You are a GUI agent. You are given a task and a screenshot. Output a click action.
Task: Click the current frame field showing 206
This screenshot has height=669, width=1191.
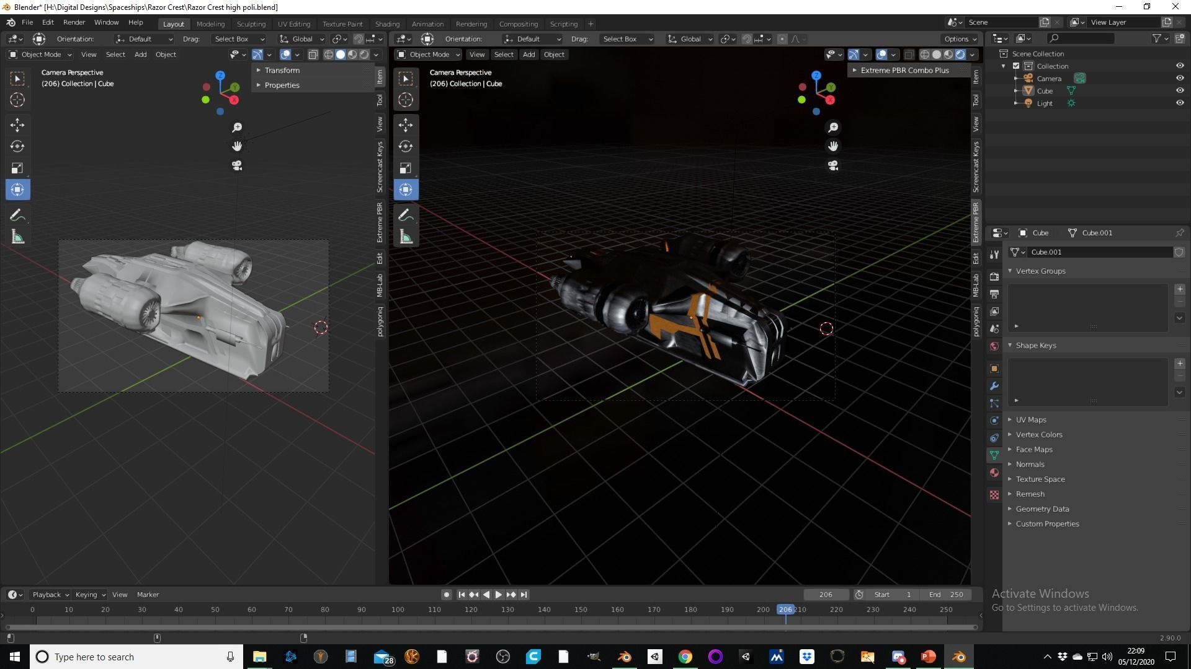[x=826, y=595]
